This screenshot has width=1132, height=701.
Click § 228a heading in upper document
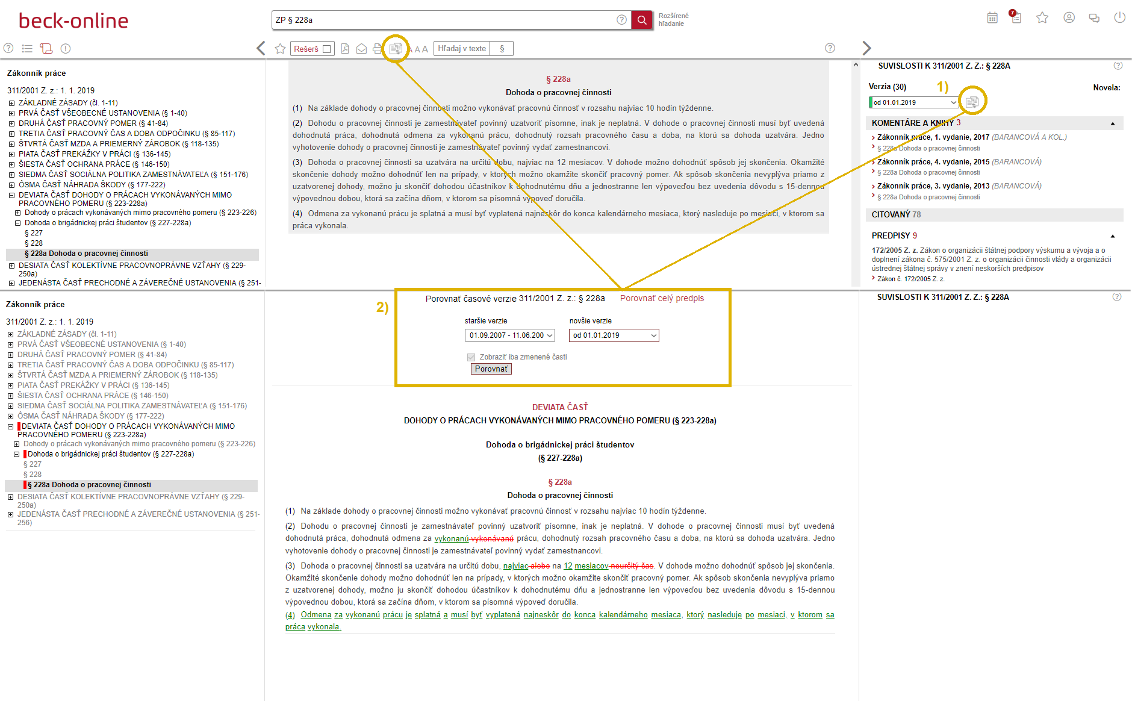tap(558, 79)
